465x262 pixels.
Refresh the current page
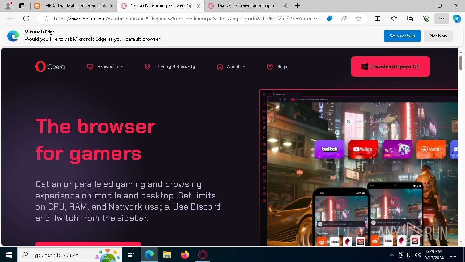(x=26, y=19)
